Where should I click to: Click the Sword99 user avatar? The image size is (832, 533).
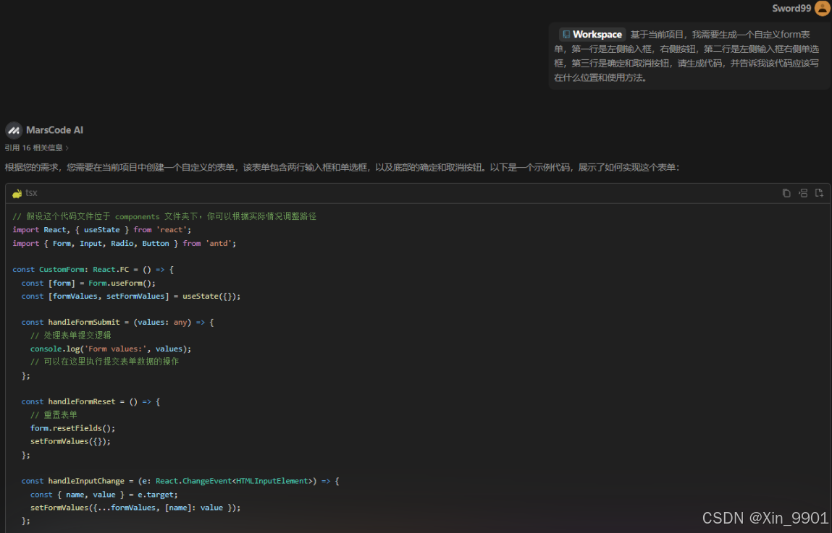coord(823,8)
